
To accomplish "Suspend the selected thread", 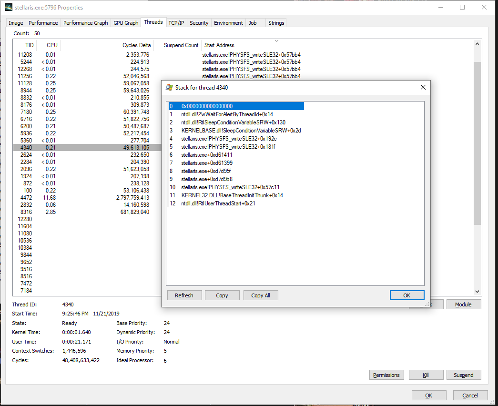I will (x=464, y=375).
